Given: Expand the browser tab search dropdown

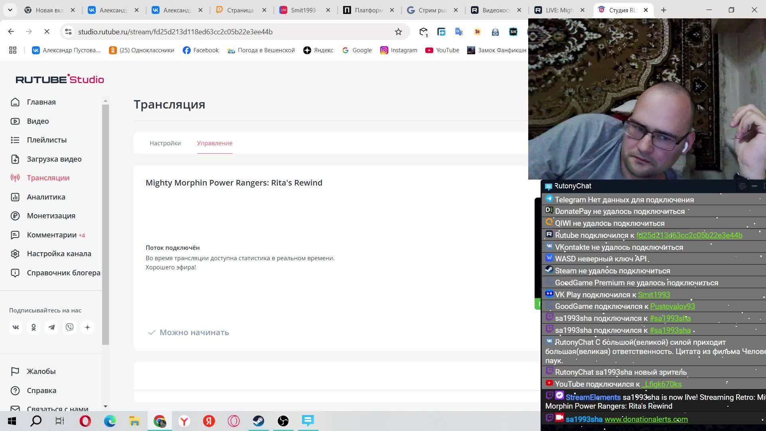Looking at the screenshot, I should [10, 10].
